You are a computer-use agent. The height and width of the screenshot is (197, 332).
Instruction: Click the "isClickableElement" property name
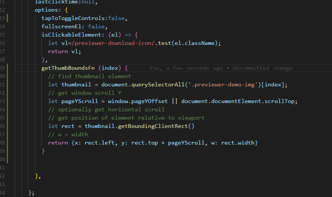[x=71, y=35]
